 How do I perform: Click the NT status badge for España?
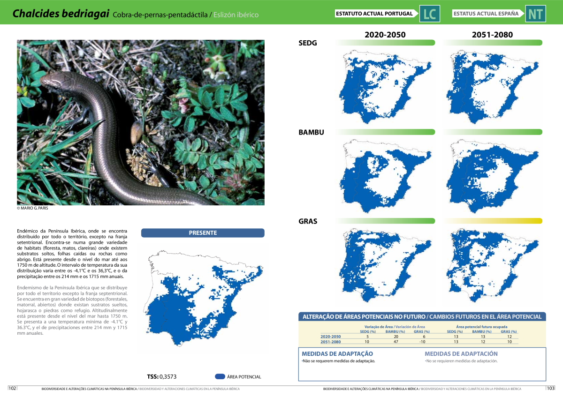(x=536, y=14)
